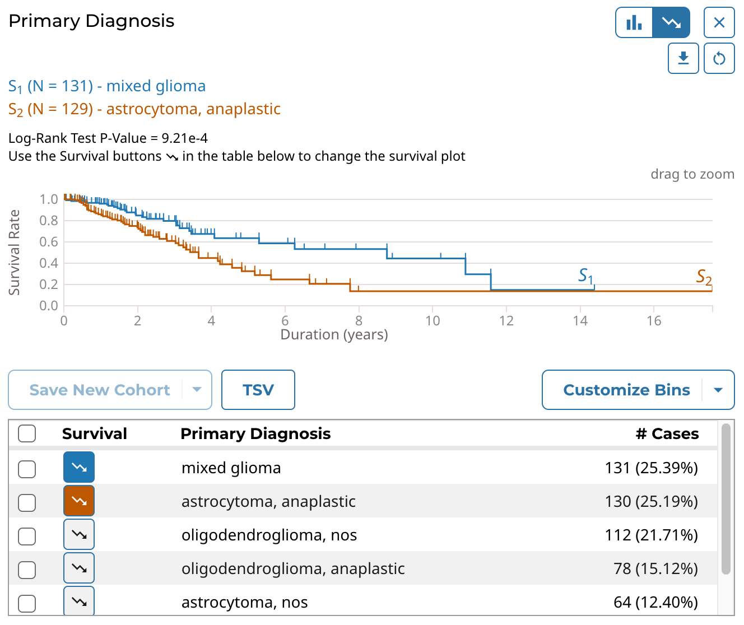Click the Customize Bins button
The height and width of the screenshot is (625, 744).
(626, 390)
